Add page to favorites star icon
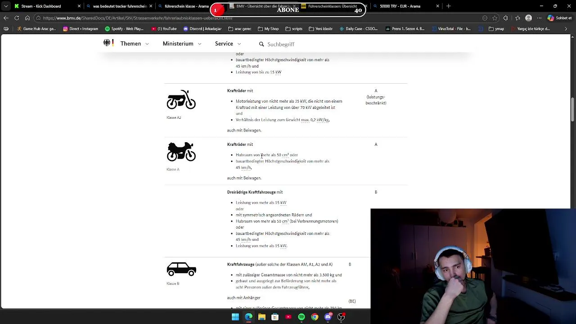 495,18
